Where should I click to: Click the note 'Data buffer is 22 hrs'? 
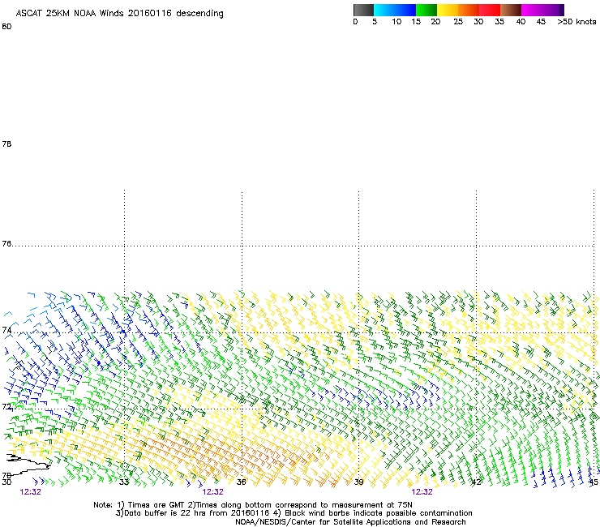(x=165, y=513)
